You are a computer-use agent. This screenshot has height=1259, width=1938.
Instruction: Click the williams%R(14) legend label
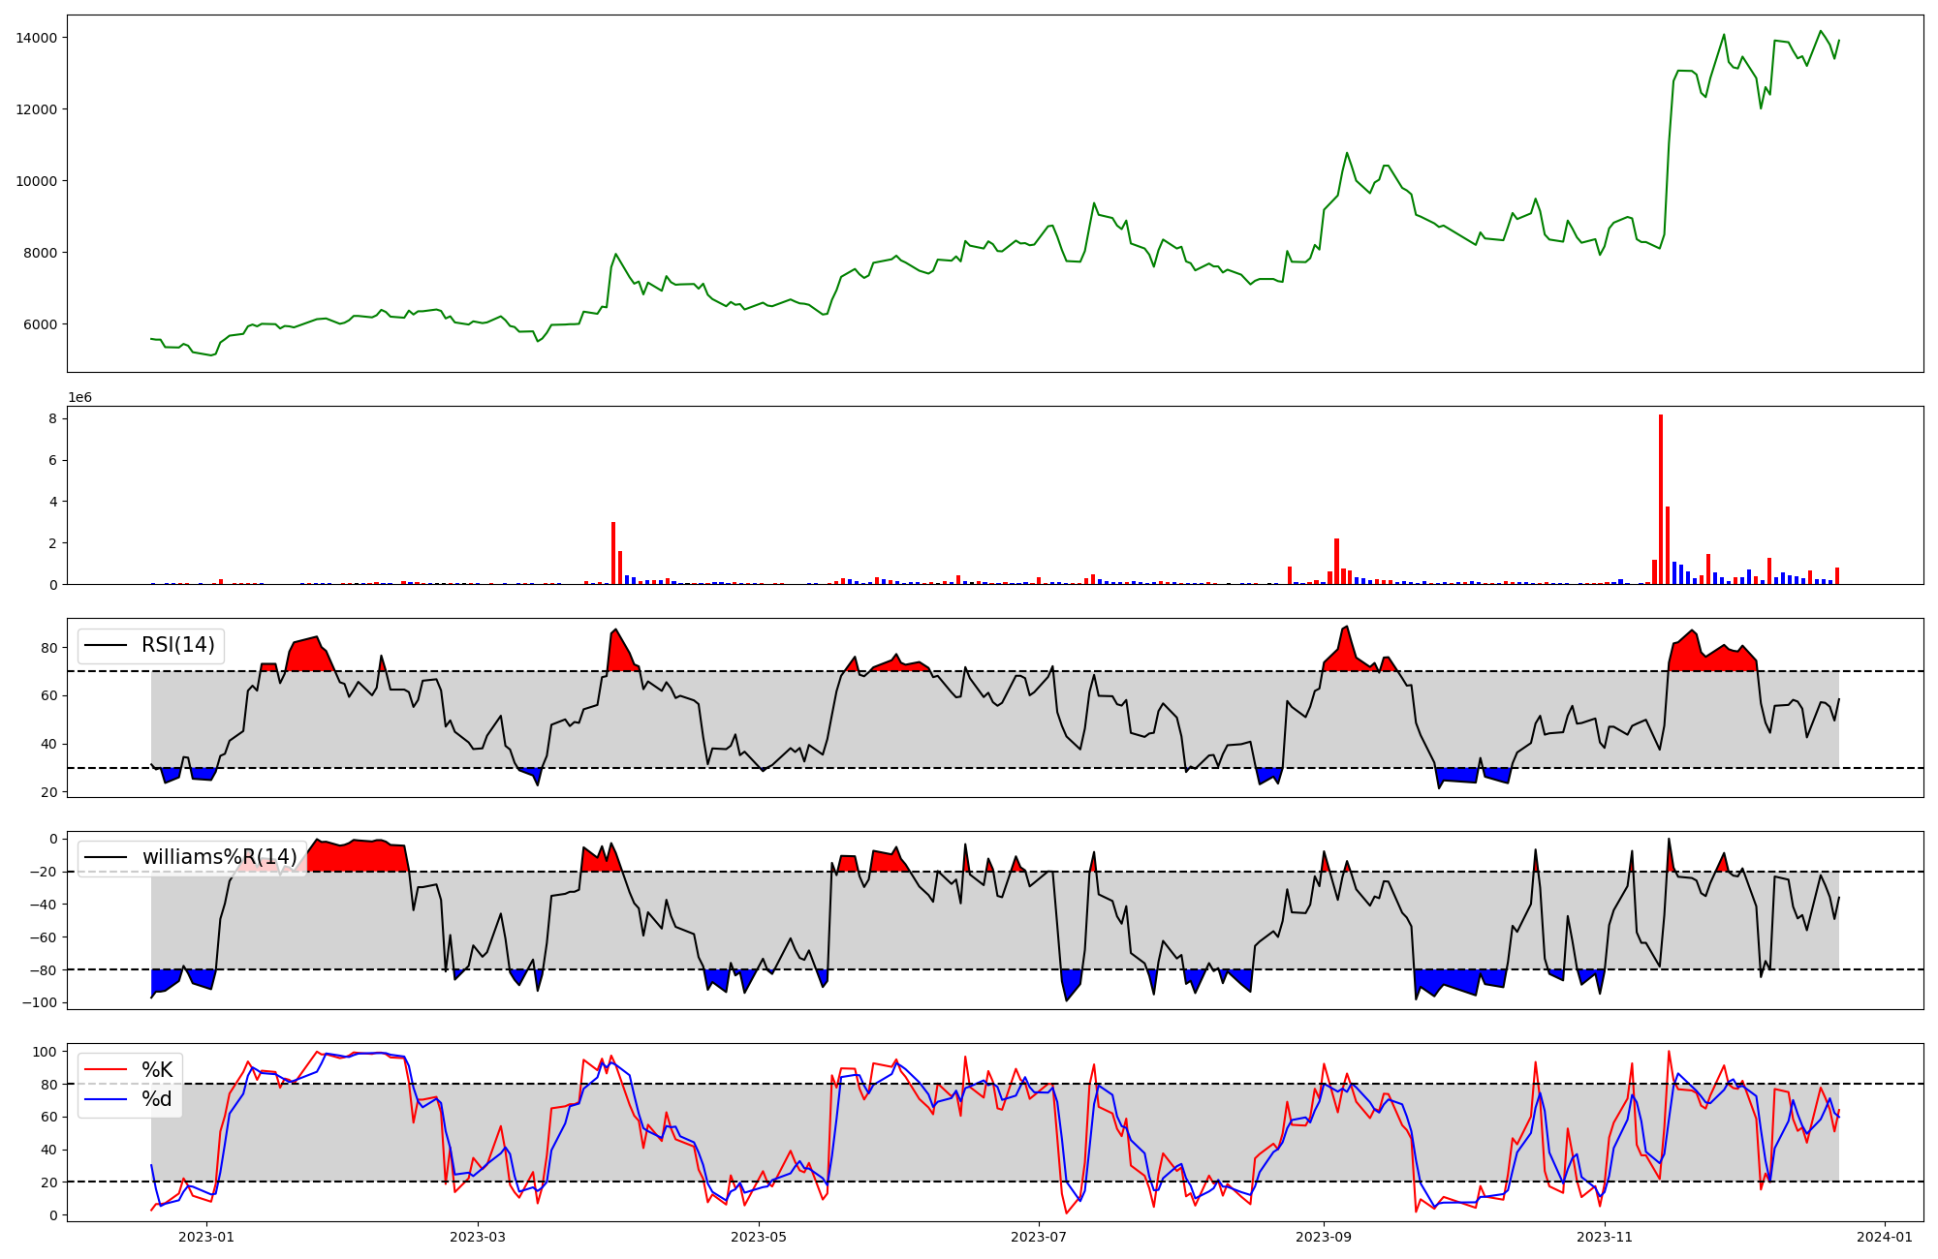(x=220, y=857)
